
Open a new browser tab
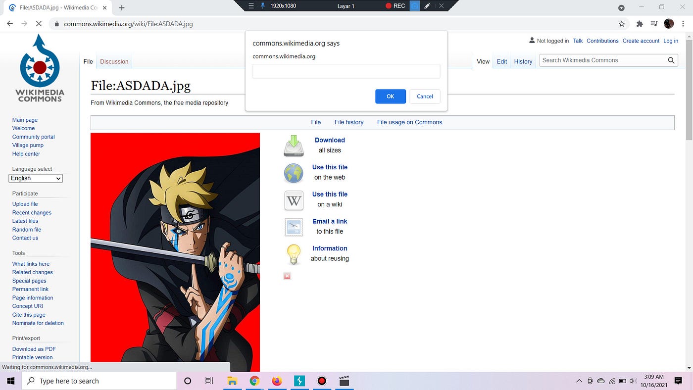click(122, 7)
